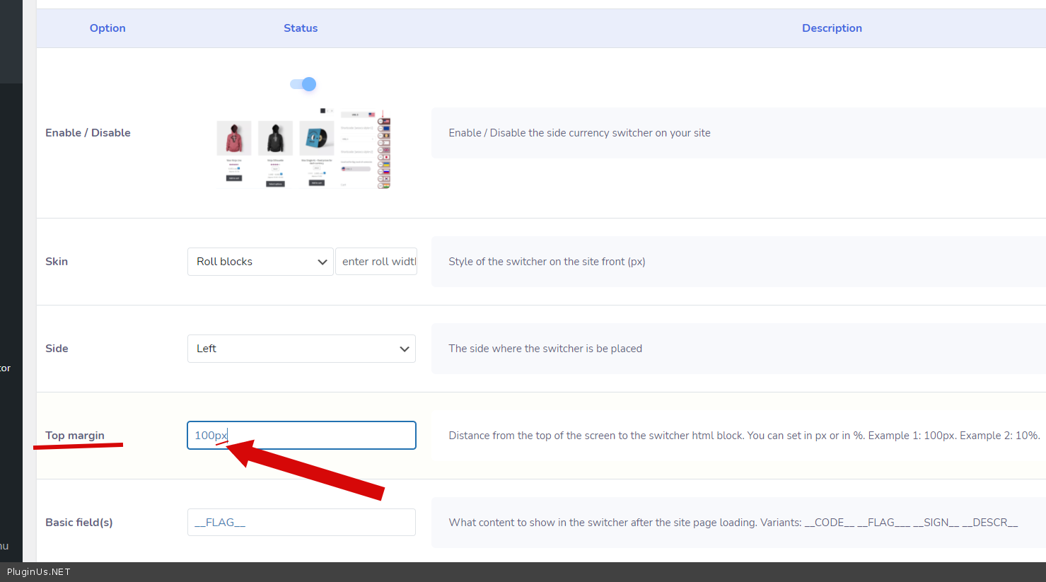Open the Skin dropdown showing Roll blocks
Viewport: 1046px width, 582px height.
coord(260,262)
